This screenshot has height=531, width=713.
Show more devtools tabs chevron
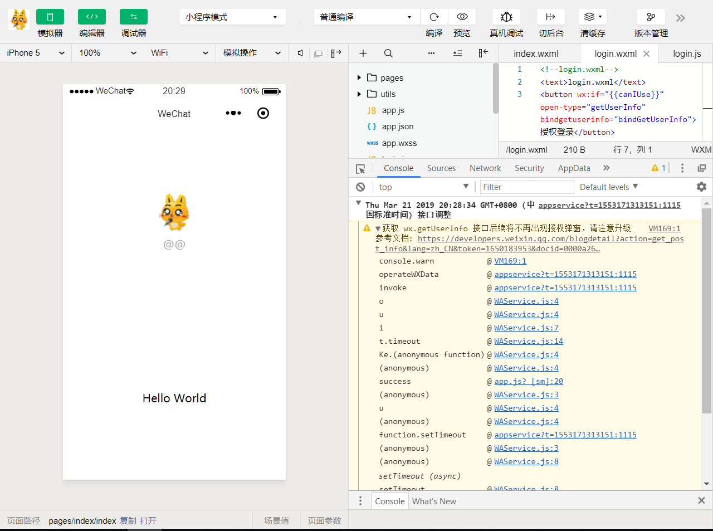(x=607, y=168)
